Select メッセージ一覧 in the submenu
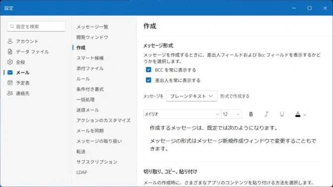The height and width of the screenshot is (187, 333). [92, 27]
